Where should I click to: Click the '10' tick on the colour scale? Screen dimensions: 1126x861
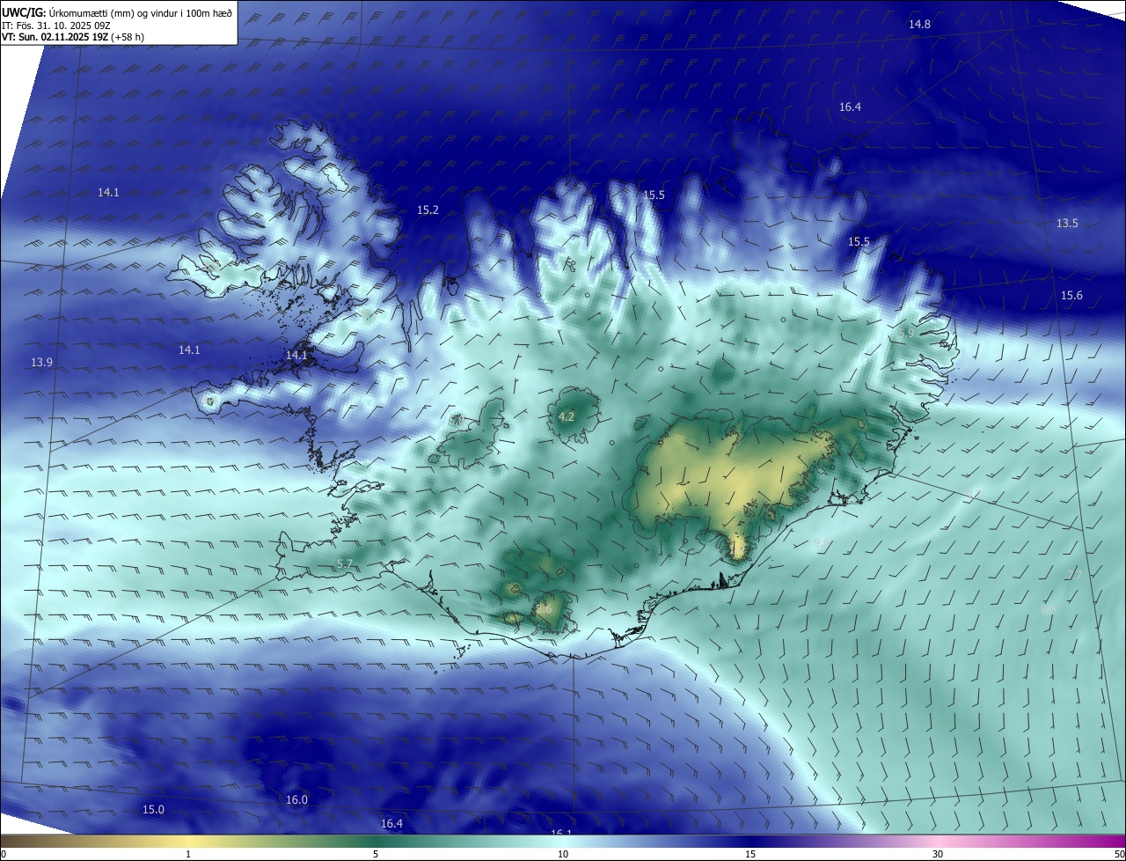coord(563,854)
